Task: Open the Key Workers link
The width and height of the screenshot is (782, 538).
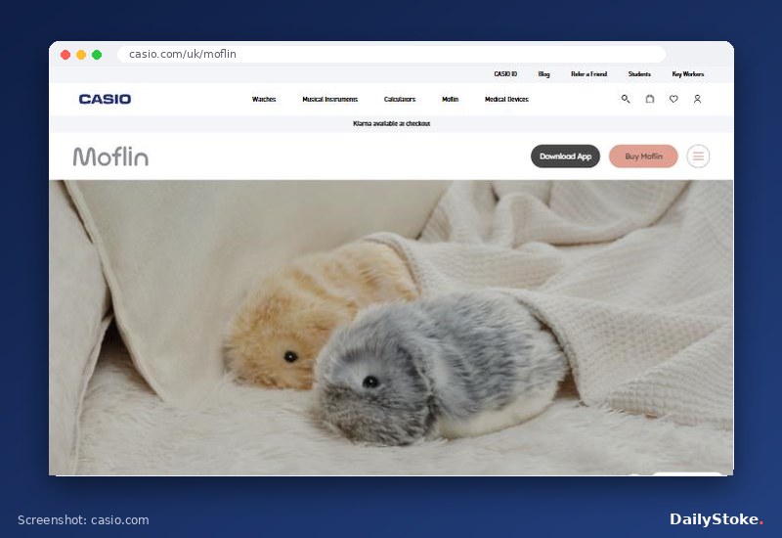Action: click(x=688, y=74)
